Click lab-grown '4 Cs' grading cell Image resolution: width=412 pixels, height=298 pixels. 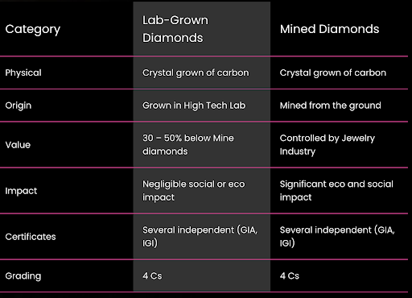click(152, 276)
